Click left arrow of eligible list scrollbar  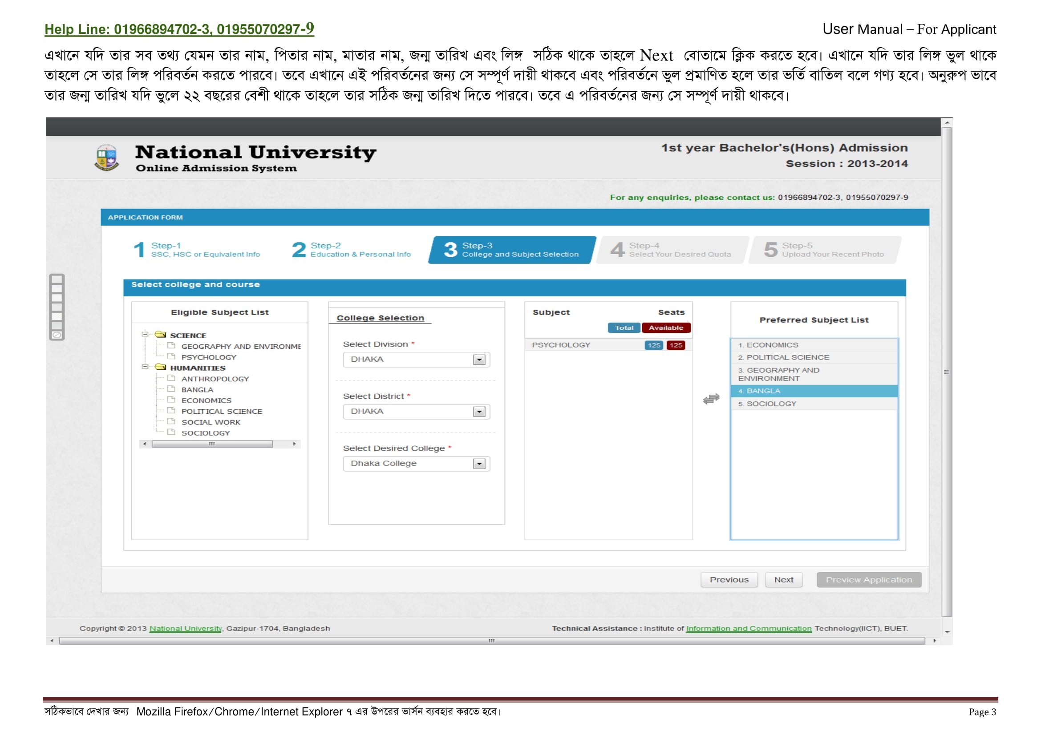(x=145, y=444)
